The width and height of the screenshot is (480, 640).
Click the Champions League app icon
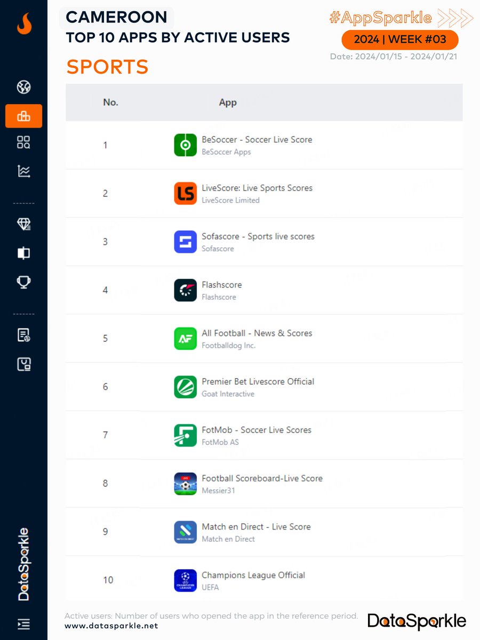(x=186, y=581)
